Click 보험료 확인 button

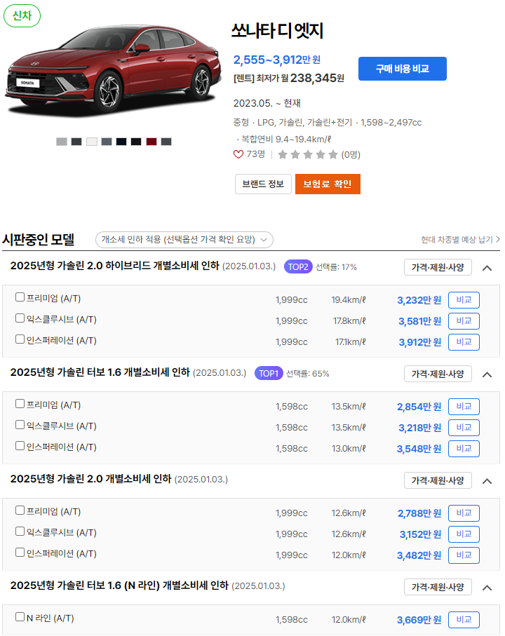(x=328, y=184)
